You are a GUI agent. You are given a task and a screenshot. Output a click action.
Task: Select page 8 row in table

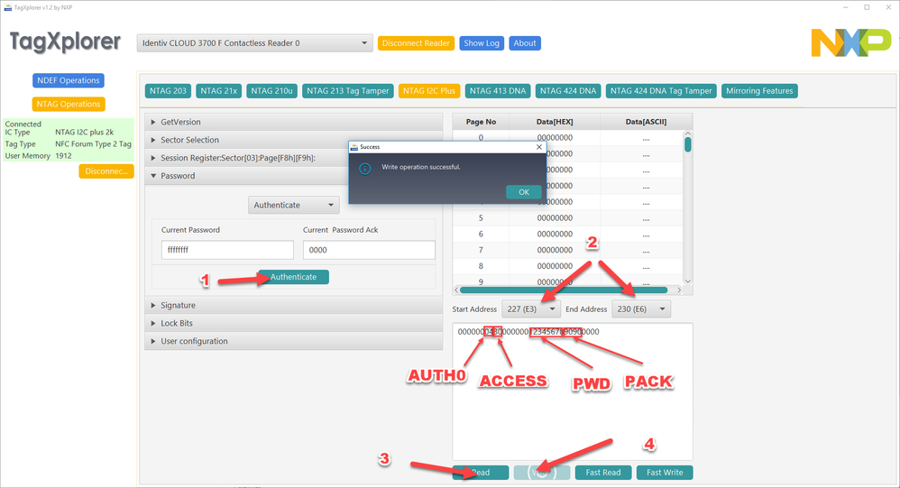tap(567, 266)
